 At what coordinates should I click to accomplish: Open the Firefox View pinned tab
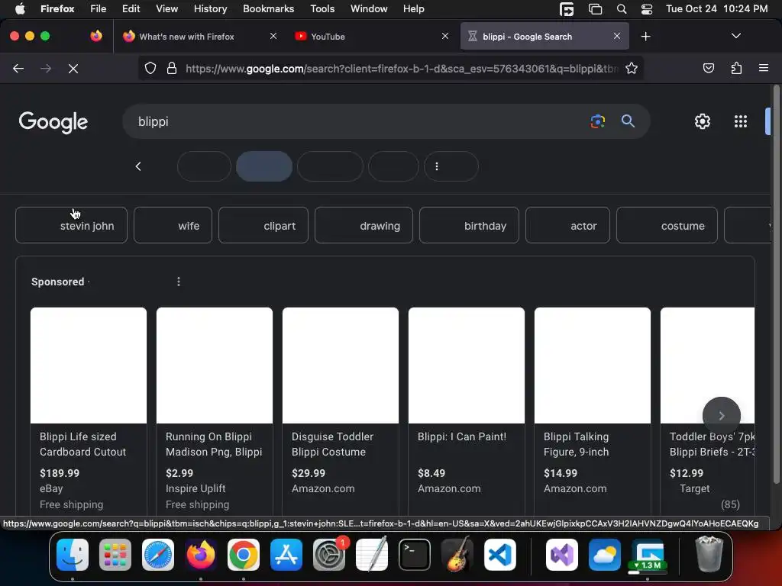point(95,36)
